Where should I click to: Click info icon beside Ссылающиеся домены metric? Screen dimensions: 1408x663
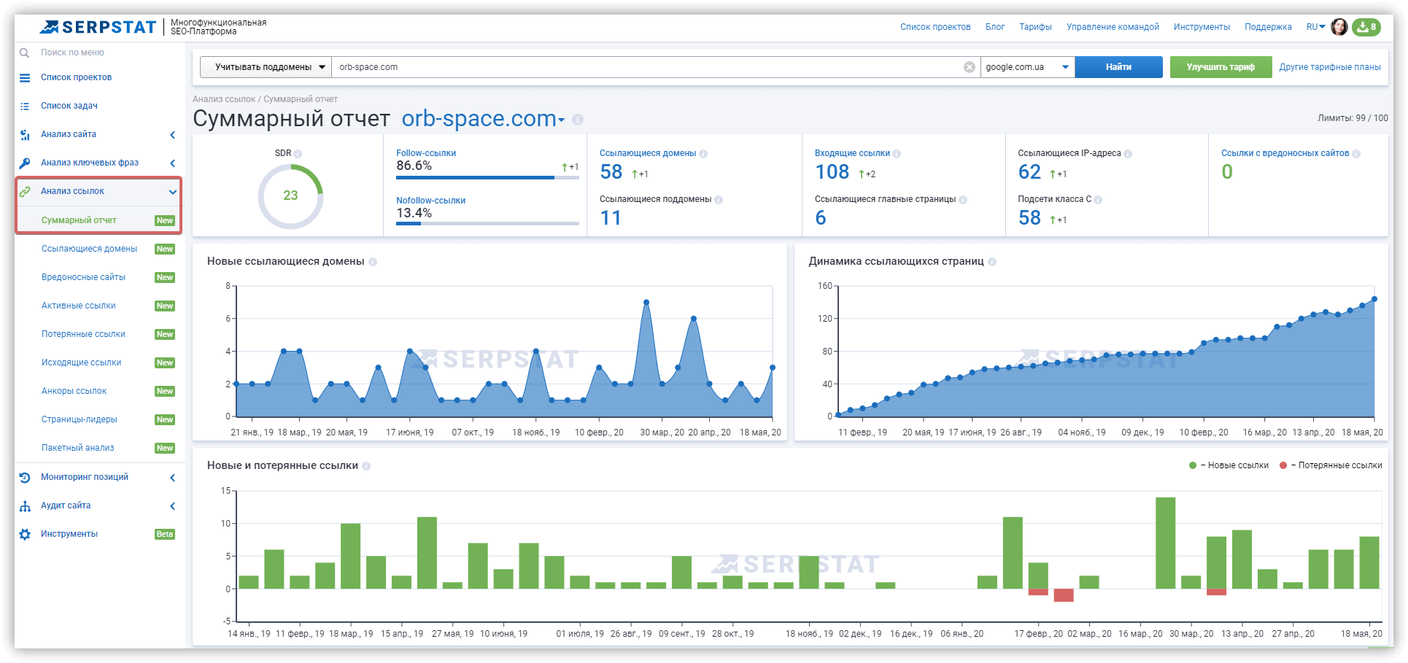pos(703,154)
